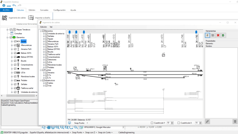
Task: Click the Excel export icon in Herramientas
Action: tap(223, 35)
